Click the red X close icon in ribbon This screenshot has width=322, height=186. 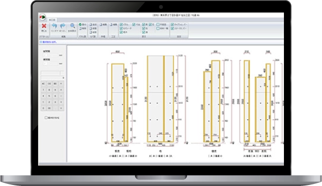[x=44, y=26]
